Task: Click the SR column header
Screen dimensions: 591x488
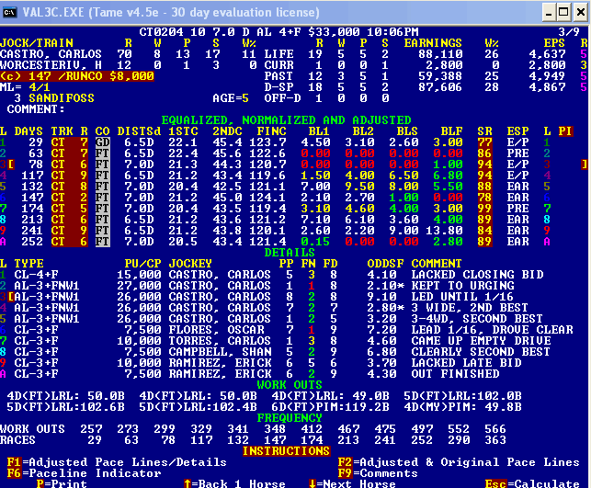Action: click(x=484, y=131)
